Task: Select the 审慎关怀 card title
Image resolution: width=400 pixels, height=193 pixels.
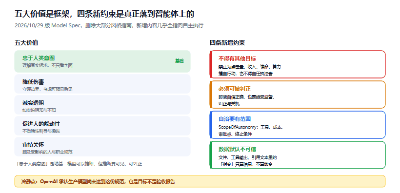Action: 33,145
